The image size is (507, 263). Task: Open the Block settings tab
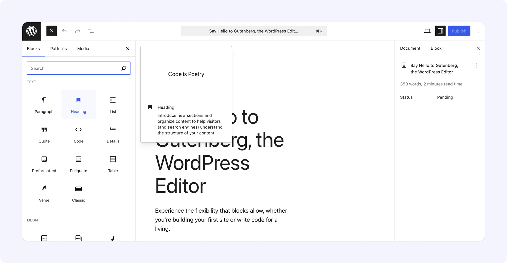click(x=436, y=48)
